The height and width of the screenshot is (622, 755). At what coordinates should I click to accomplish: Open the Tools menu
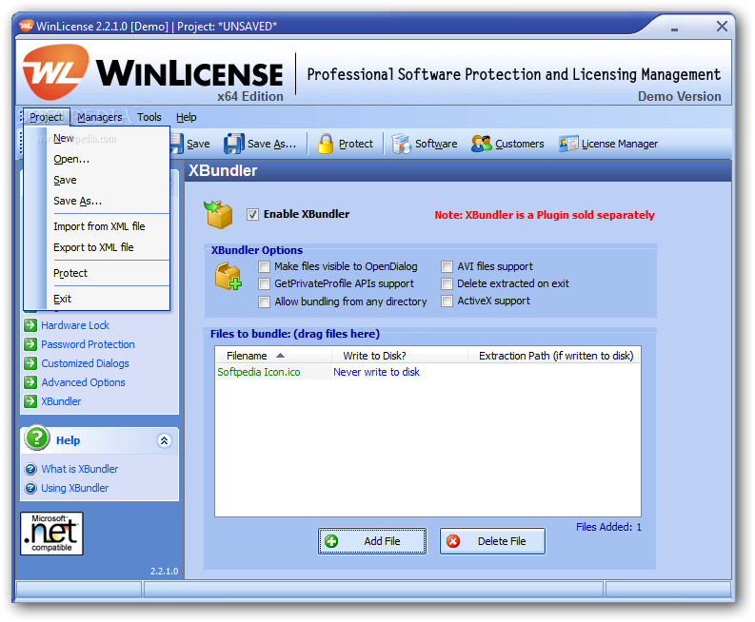pyautogui.click(x=149, y=117)
